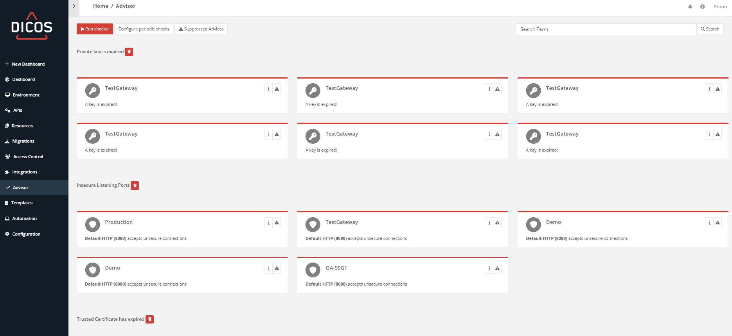Open the help question mark icon
The image size is (732, 336).
tap(703, 7)
